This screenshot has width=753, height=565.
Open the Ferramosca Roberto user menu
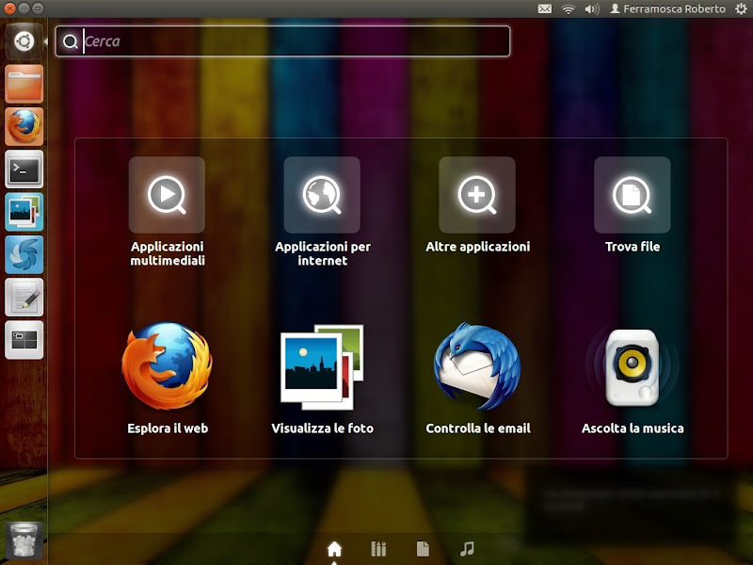pyautogui.click(x=667, y=8)
